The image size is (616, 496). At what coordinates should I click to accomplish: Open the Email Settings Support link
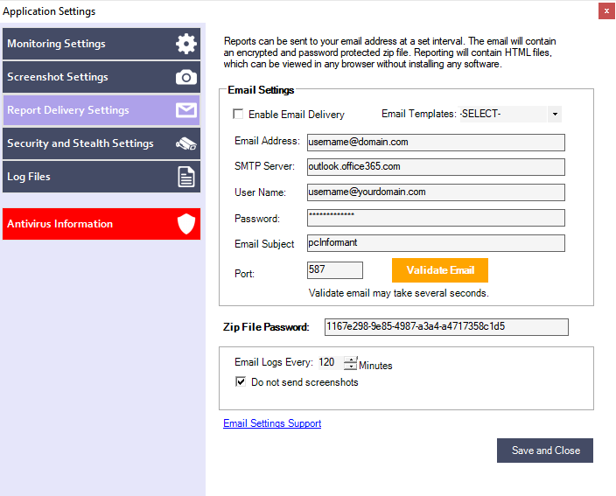[x=272, y=423]
